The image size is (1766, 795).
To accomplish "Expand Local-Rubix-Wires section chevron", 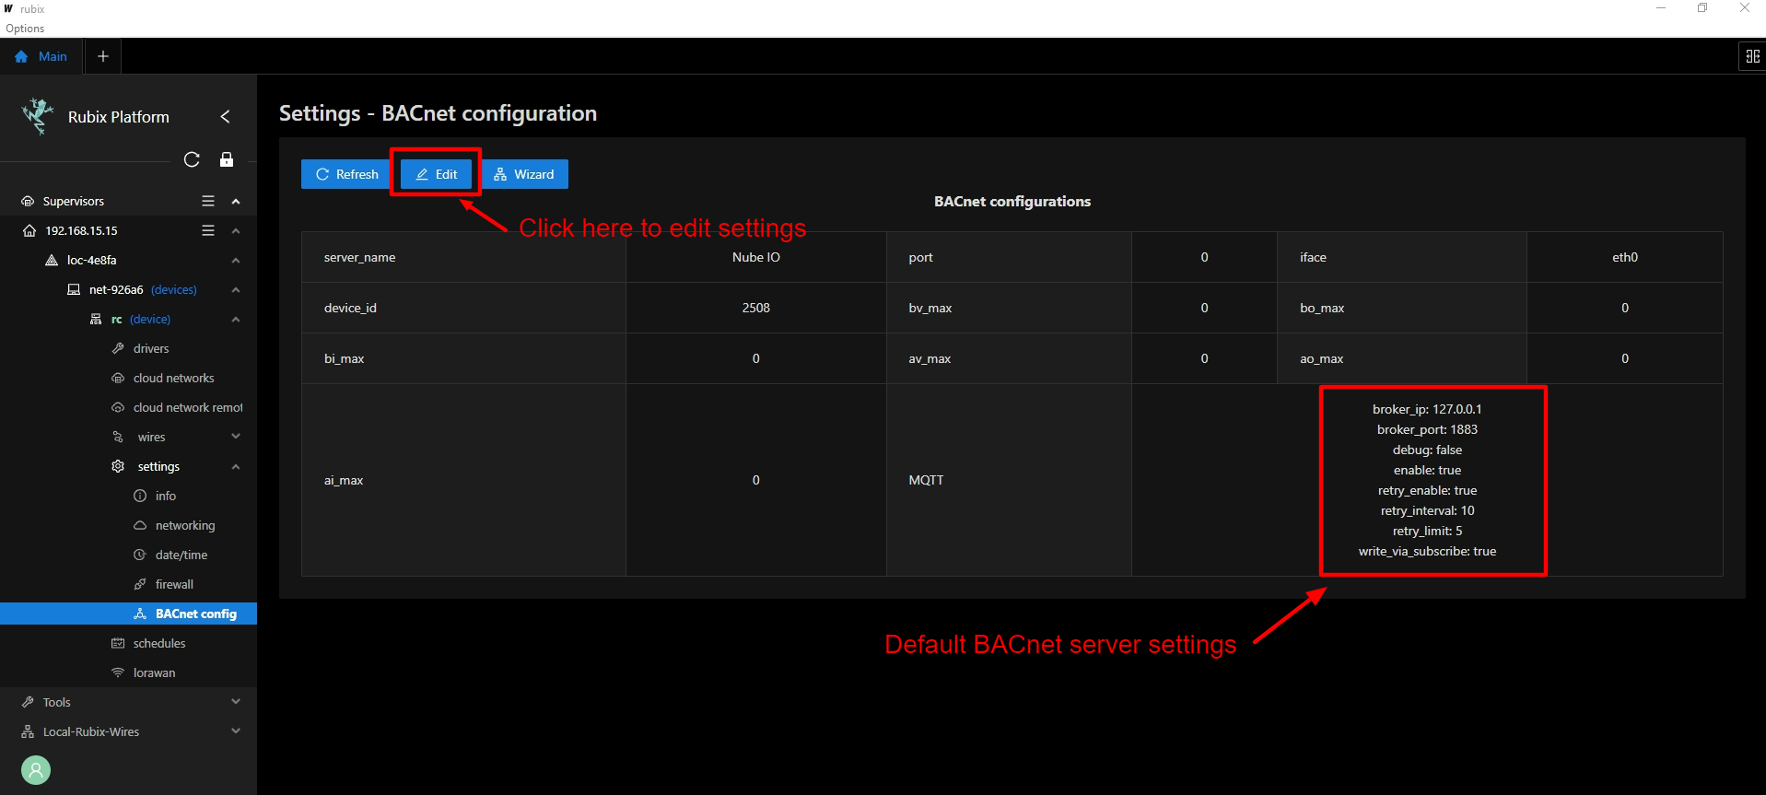I will (x=236, y=731).
